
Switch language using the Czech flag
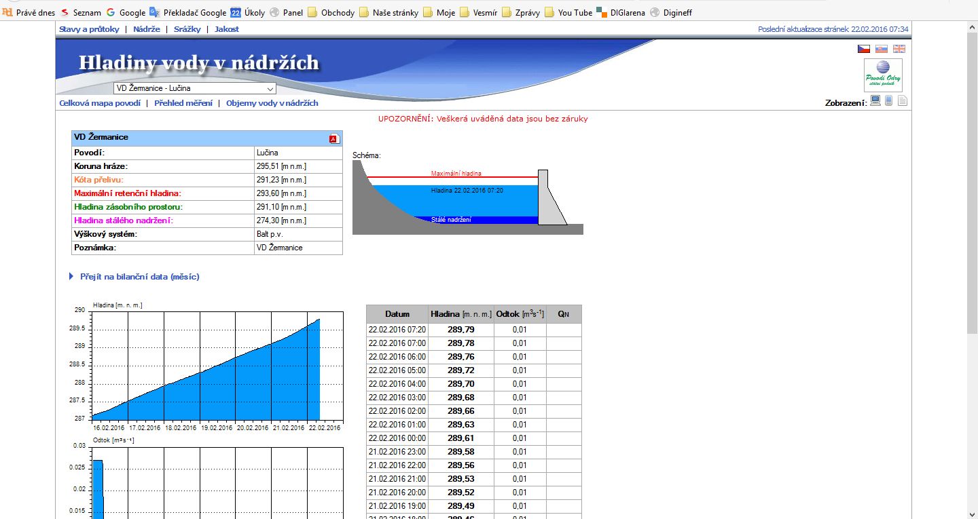point(863,49)
